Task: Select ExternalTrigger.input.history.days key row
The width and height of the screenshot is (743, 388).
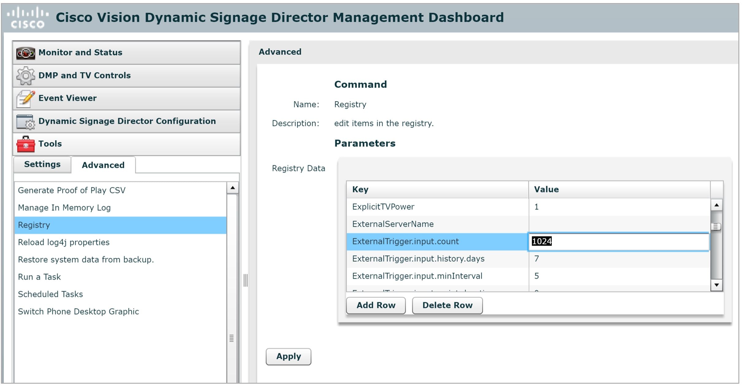Action: pyautogui.click(x=438, y=259)
